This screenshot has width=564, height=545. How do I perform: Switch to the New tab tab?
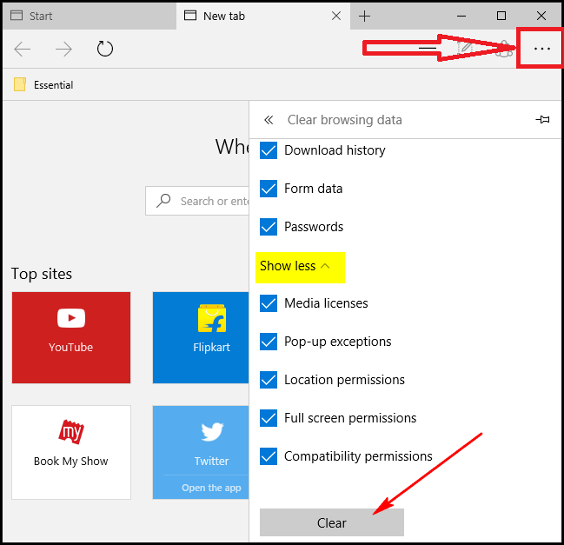(x=262, y=16)
